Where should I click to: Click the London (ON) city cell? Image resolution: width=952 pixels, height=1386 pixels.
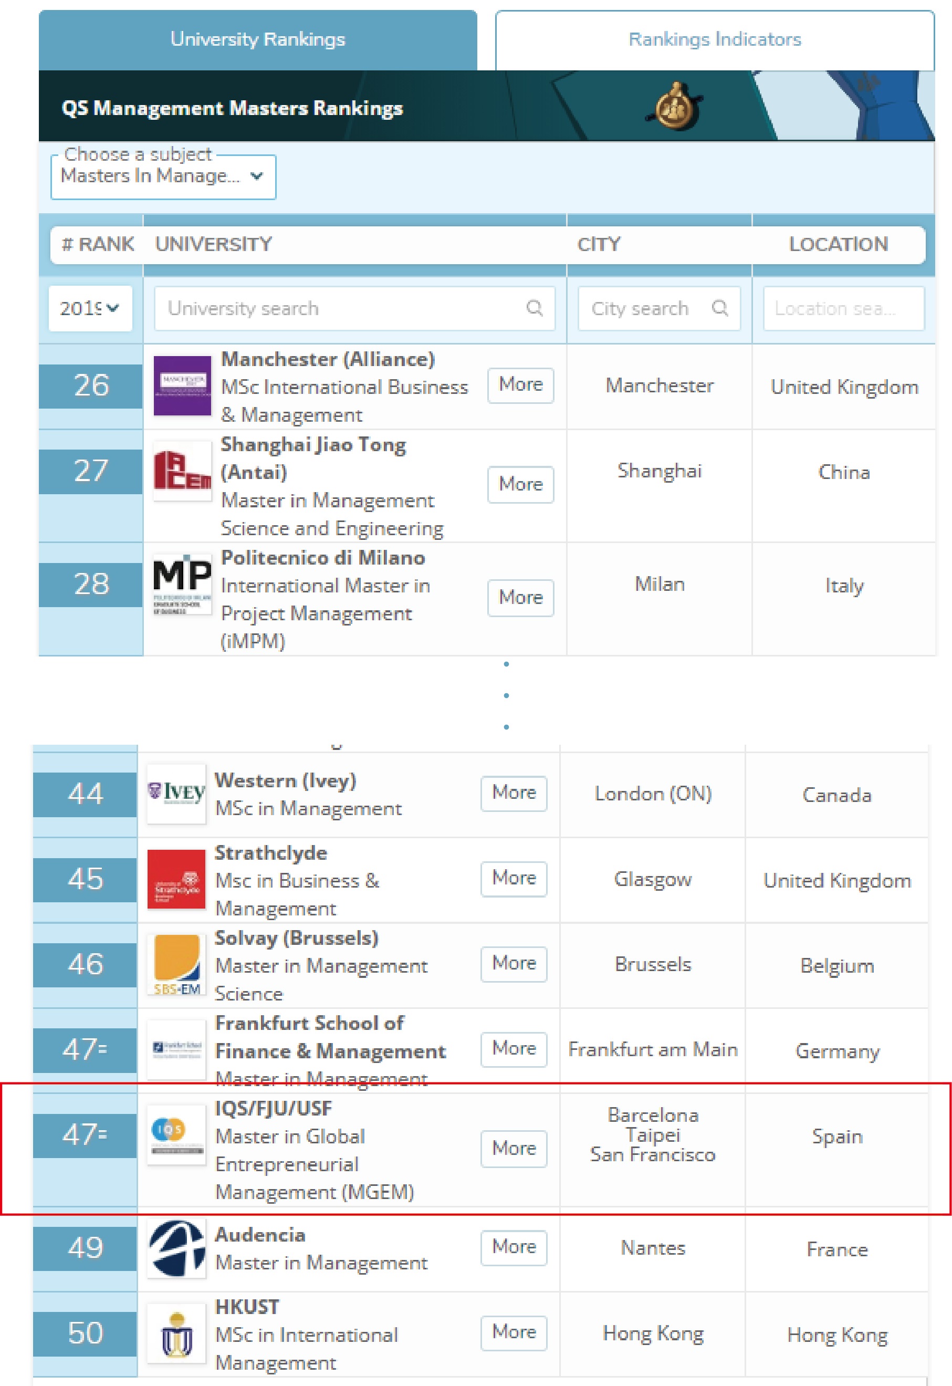[653, 794]
